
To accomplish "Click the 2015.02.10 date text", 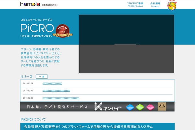I will tap(28, 91).
